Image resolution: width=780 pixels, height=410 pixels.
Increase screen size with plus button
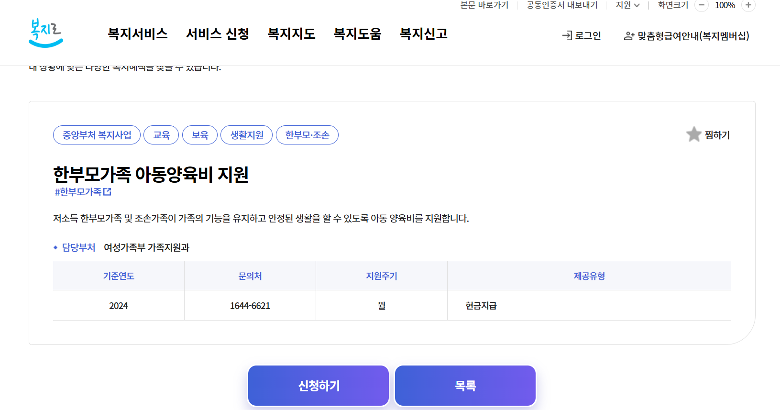tap(748, 5)
